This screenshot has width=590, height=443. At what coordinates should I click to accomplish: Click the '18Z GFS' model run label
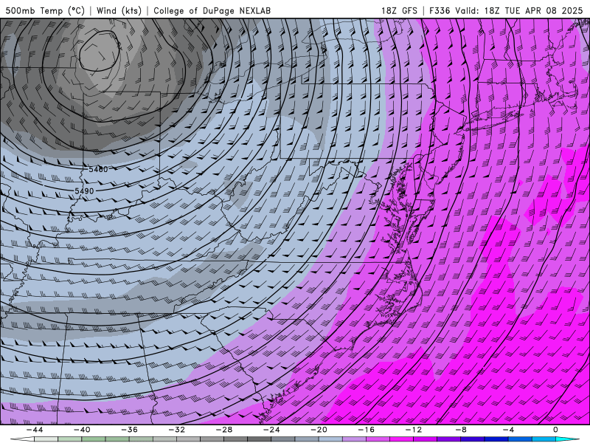(x=399, y=10)
